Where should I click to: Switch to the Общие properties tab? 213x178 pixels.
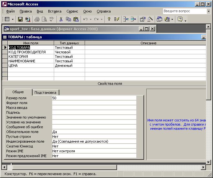[18, 92]
